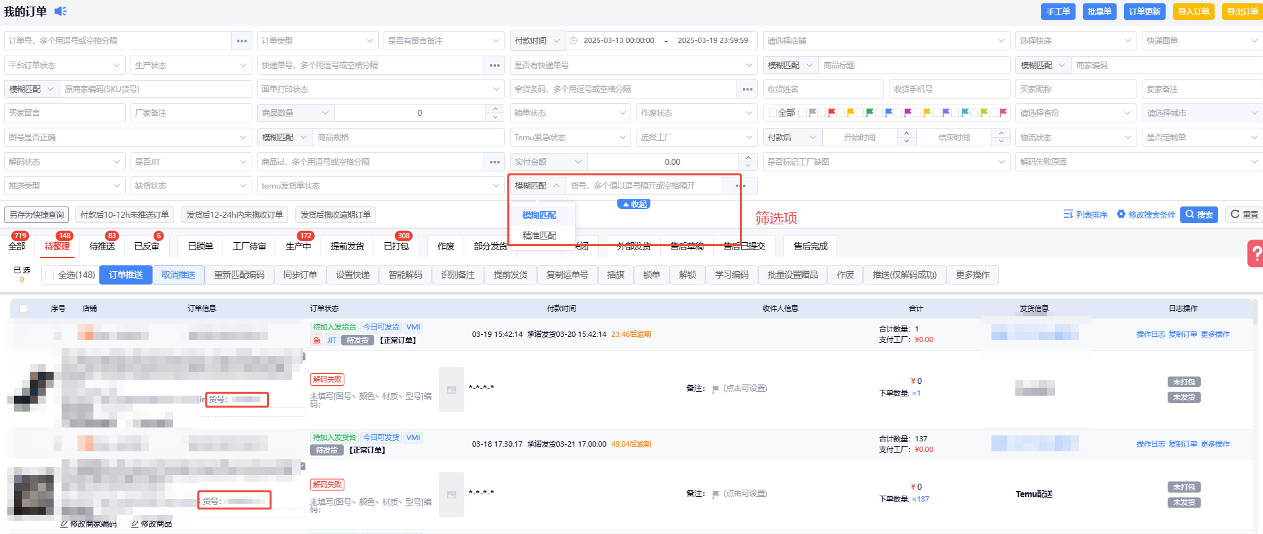Click the flag remark icon in first order
1263x534 pixels.
(x=715, y=389)
